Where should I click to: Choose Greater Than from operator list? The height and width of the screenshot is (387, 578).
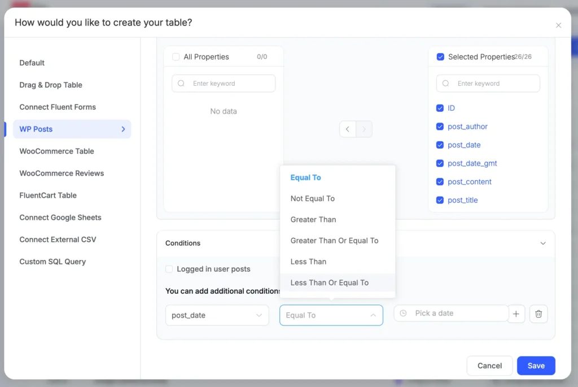tap(313, 219)
